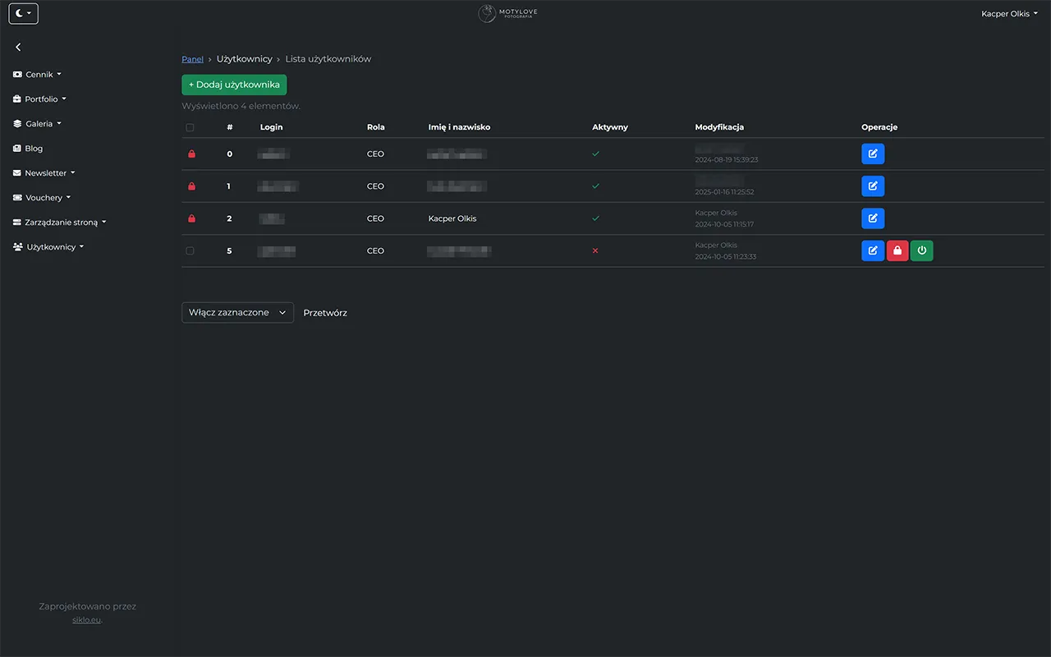Open the Cennik menu in sidebar
Image resolution: width=1051 pixels, height=657 pixels.
tap(37, 74)
